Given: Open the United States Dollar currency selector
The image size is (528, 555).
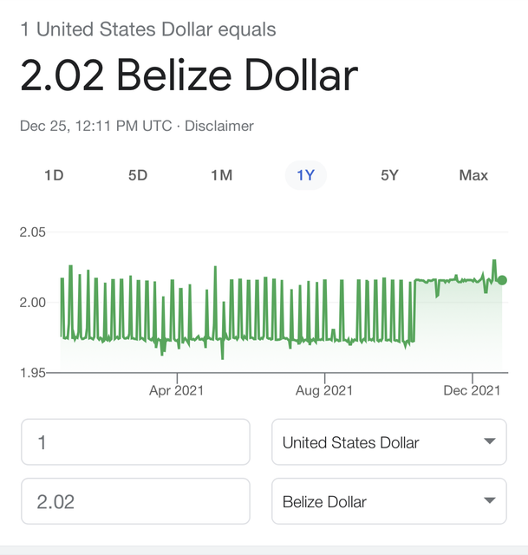Looking at the screenshot, I should [389, 442].
